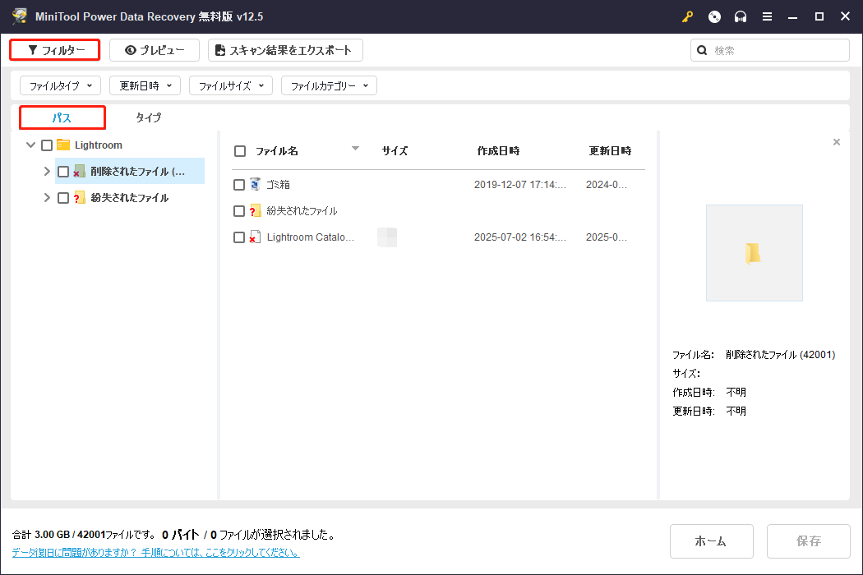
Task: Close the preview panel with the x
Action: click(837, 142)
